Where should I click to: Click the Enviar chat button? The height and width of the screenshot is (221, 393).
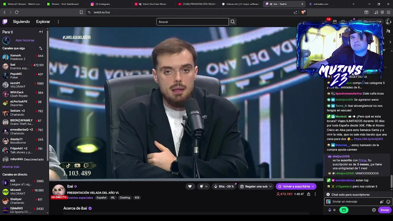coord(385,210)
